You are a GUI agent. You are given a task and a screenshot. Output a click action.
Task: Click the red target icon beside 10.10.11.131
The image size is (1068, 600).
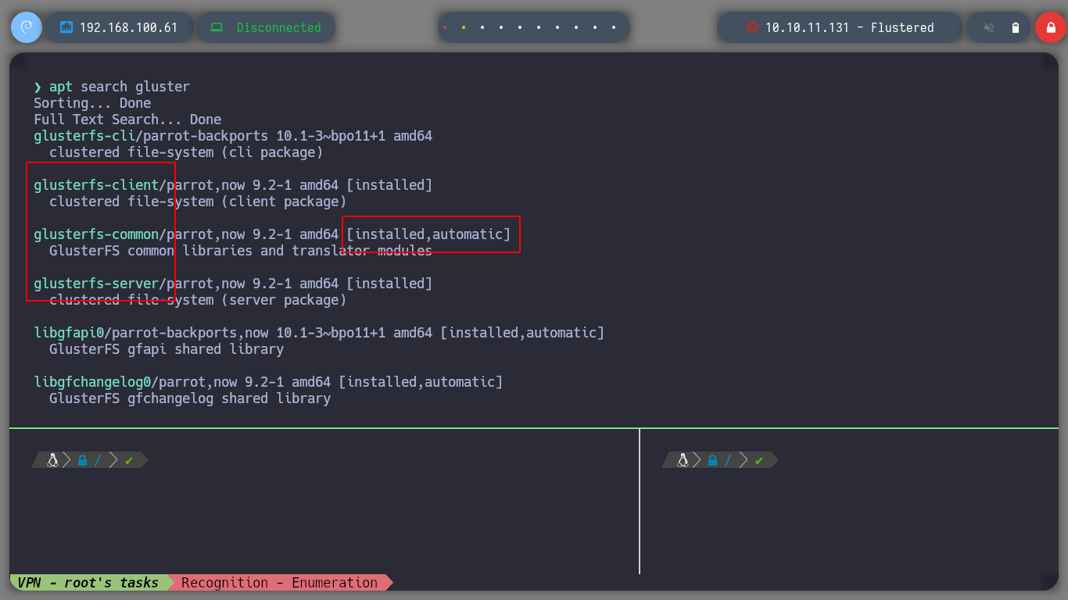(x=752, y=27)
